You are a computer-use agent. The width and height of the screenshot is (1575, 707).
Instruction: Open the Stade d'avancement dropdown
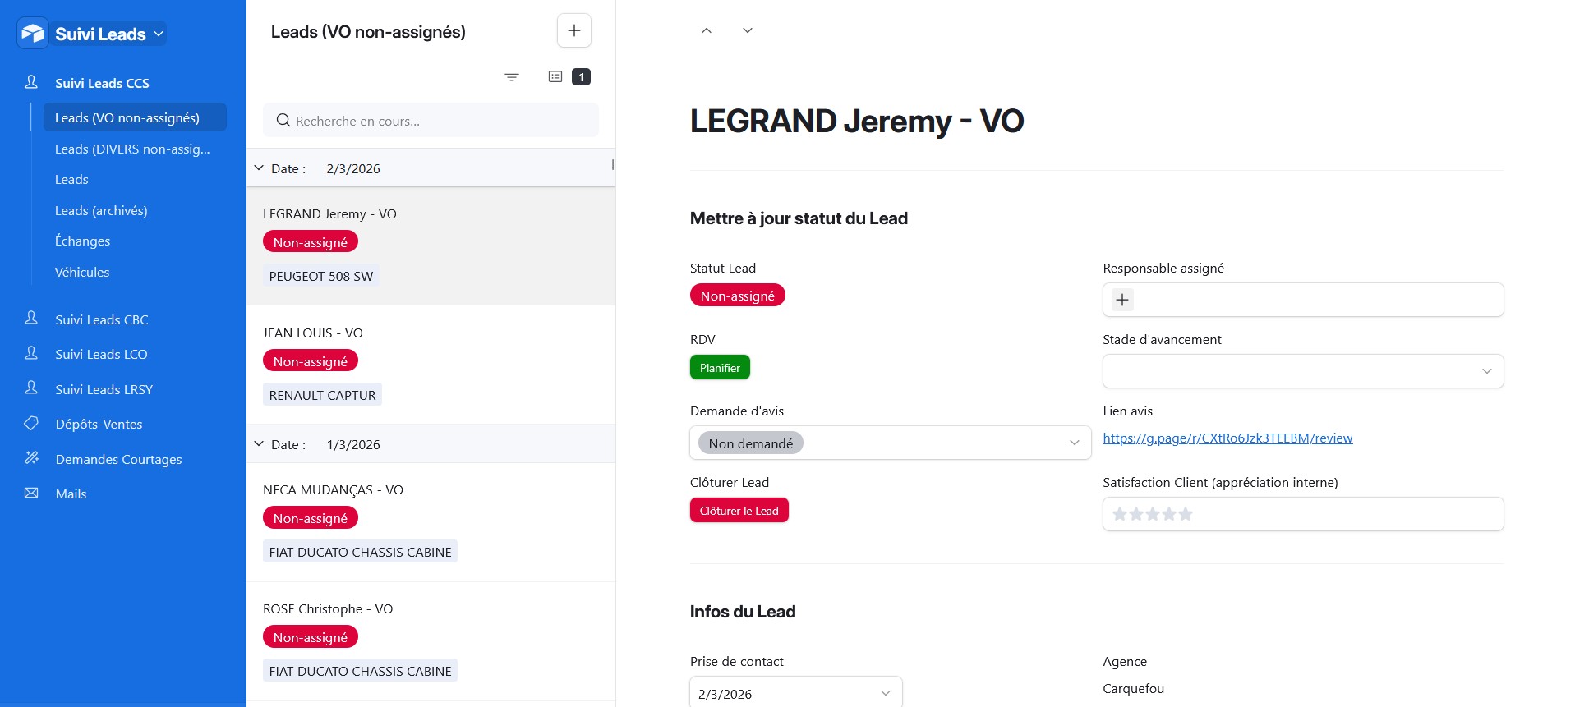[1302, 371]
